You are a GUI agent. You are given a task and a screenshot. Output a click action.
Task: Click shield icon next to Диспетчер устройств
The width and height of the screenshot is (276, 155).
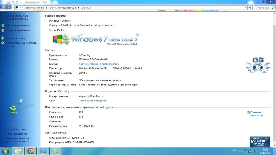tap(3, 25)
